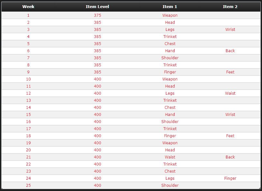Click the Week column header
Image resolution: width=262 pixels, height=191 pixels.
28,7
